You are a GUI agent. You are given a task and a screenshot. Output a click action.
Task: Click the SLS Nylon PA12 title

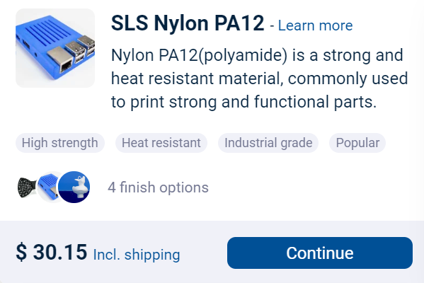pos(188,23)
